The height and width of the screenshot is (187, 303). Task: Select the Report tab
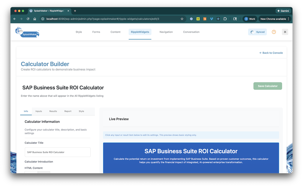click(x=68, y=111)
